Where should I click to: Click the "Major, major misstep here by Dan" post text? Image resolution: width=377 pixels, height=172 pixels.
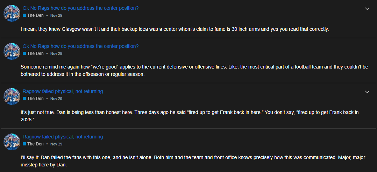(x=192, y=161)
